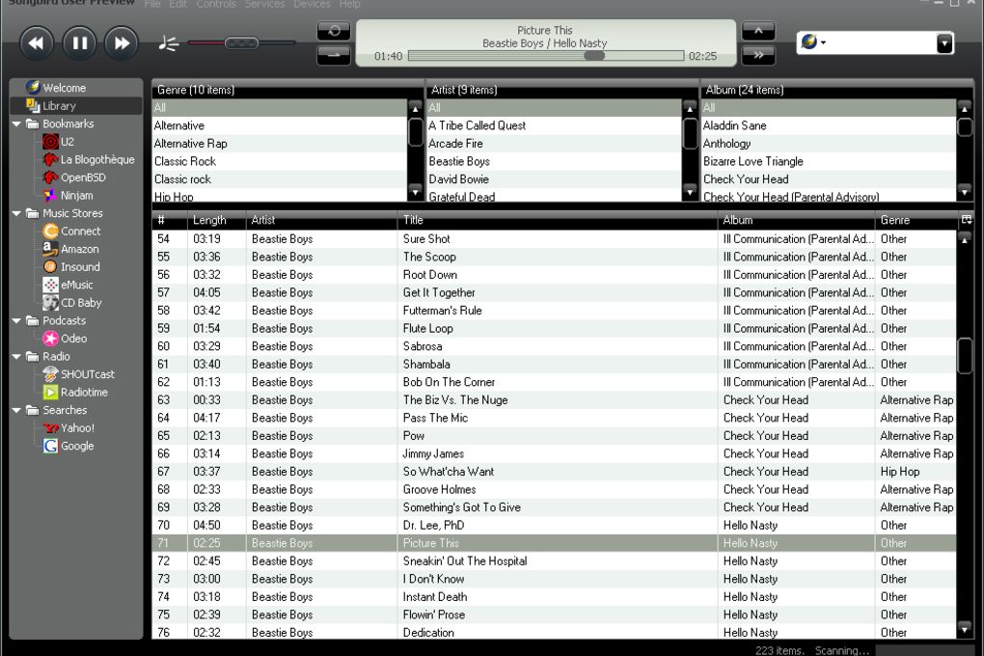
Task: Adjust the volume slider knob
Action: click(x=241, y=42)
